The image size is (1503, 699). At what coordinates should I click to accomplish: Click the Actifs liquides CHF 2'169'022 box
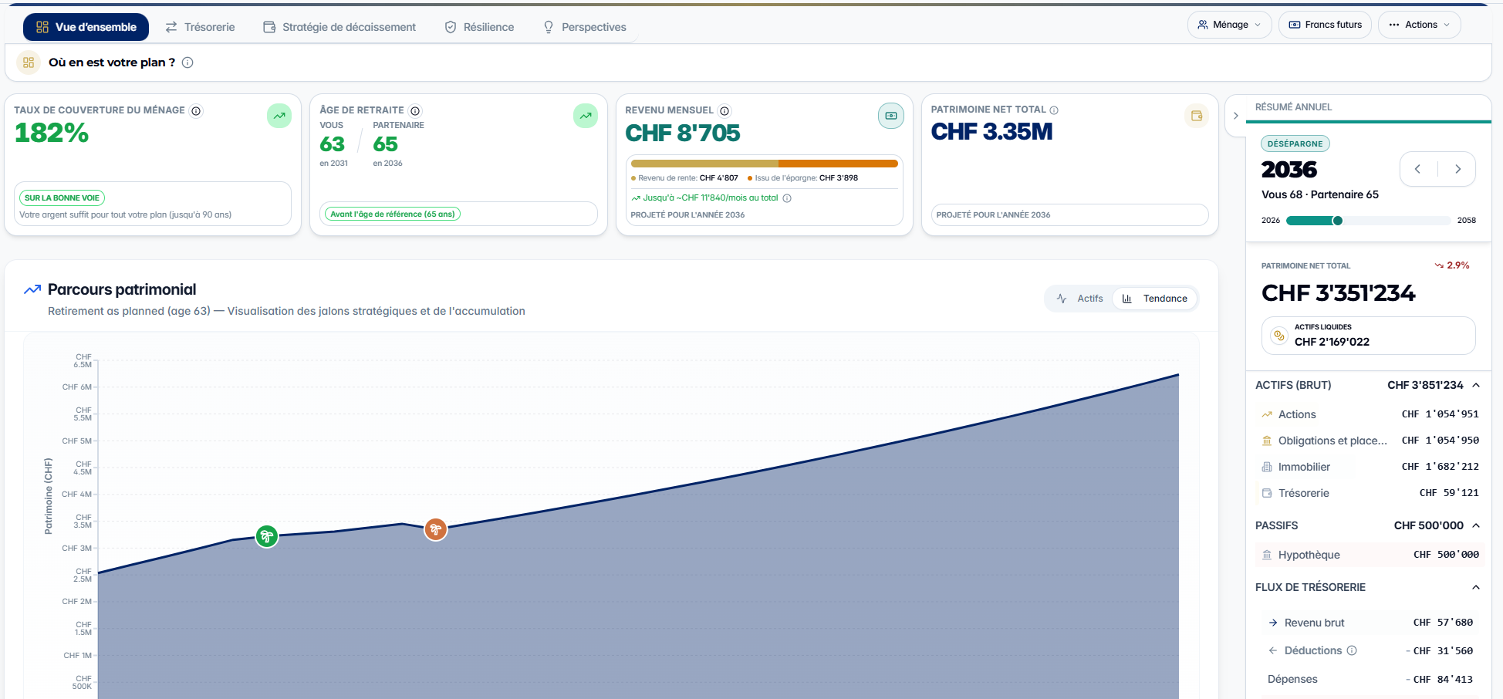(1368, 336)
